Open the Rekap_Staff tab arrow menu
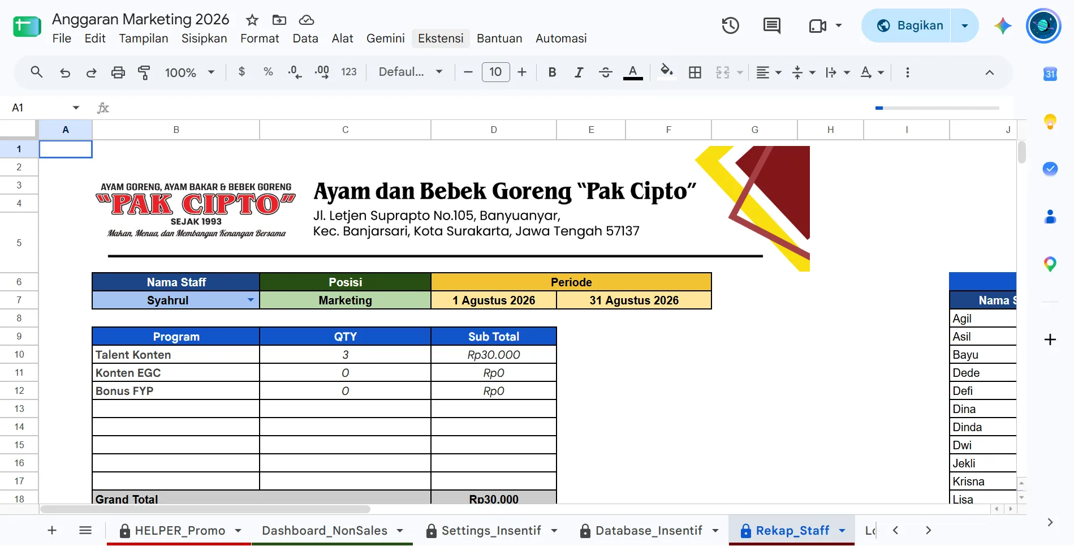This screenshot has width=1074, height=546. coord(842,531)
